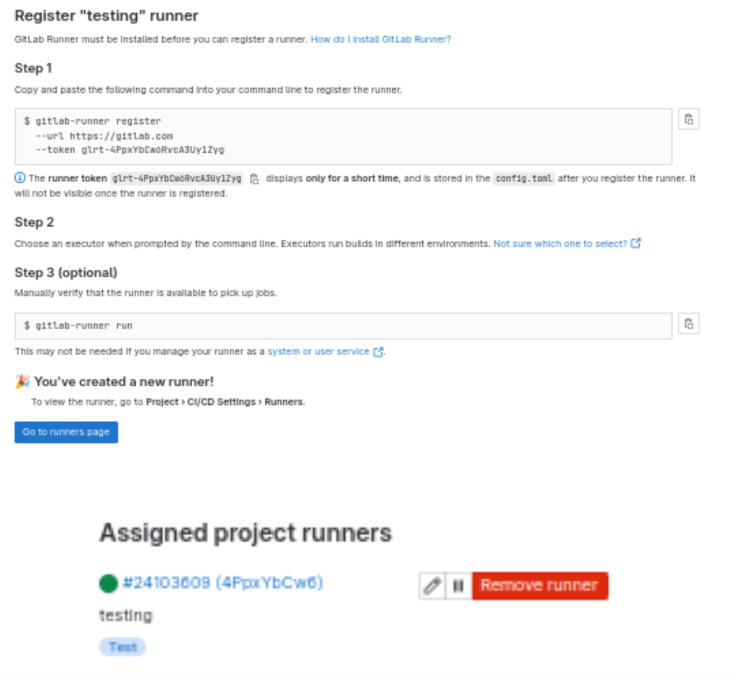Edit the testing runner with pencil icon
The height and width of the screenshot is (680, 737).
pyautogui.click(x=432, y=586)
